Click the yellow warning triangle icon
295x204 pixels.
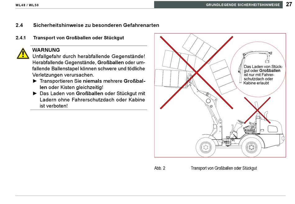[x=23, y=54]
